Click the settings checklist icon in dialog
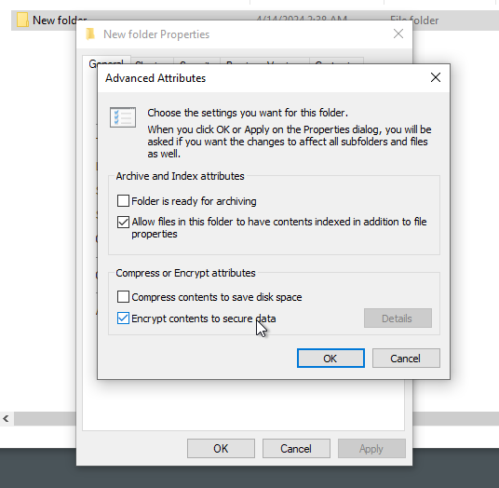 [x=123, y=117]
